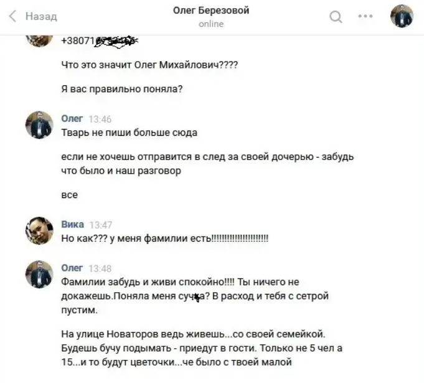
Task: Select the message 'Я вас правильно поняла?'
Action: tap(122, 89)
